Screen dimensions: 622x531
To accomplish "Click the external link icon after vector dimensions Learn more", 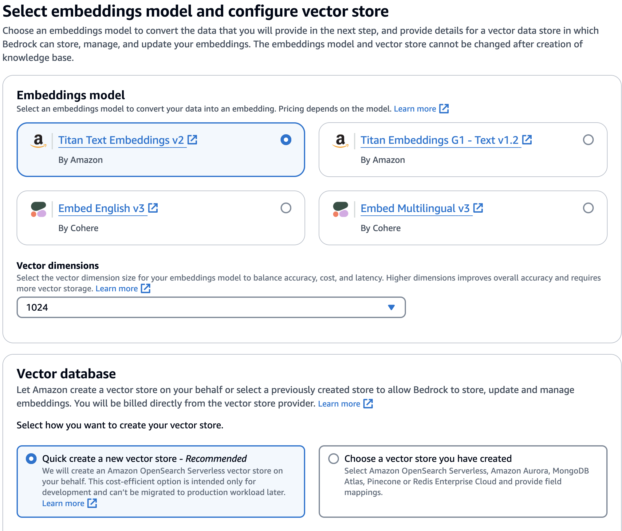I will click(x=146, y=288).
